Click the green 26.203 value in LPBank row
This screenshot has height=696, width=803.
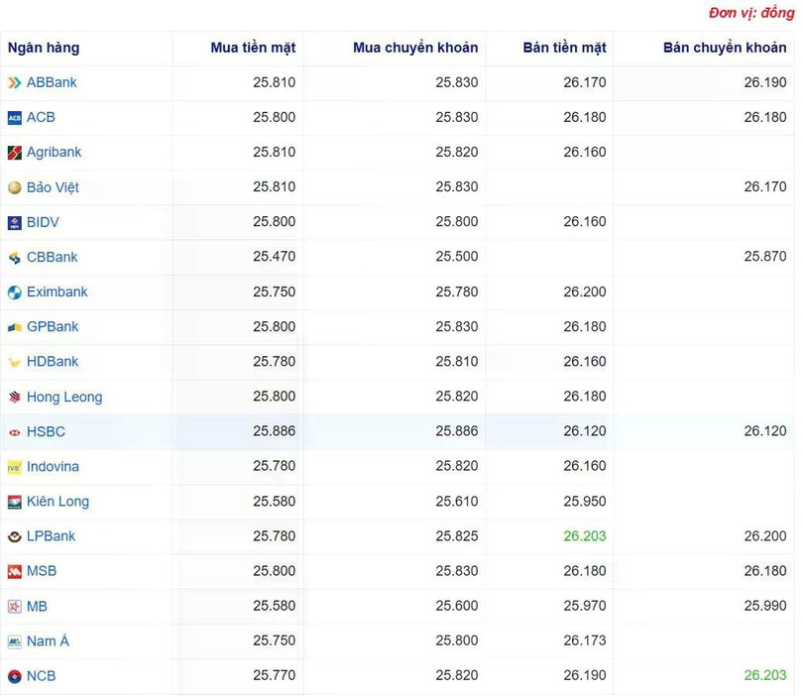click(x=585, y=536)
